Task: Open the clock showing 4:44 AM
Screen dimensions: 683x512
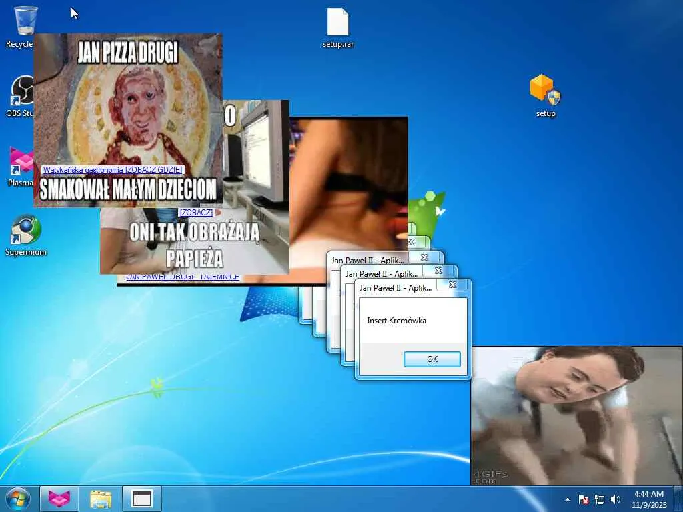Action: point(649,499)
